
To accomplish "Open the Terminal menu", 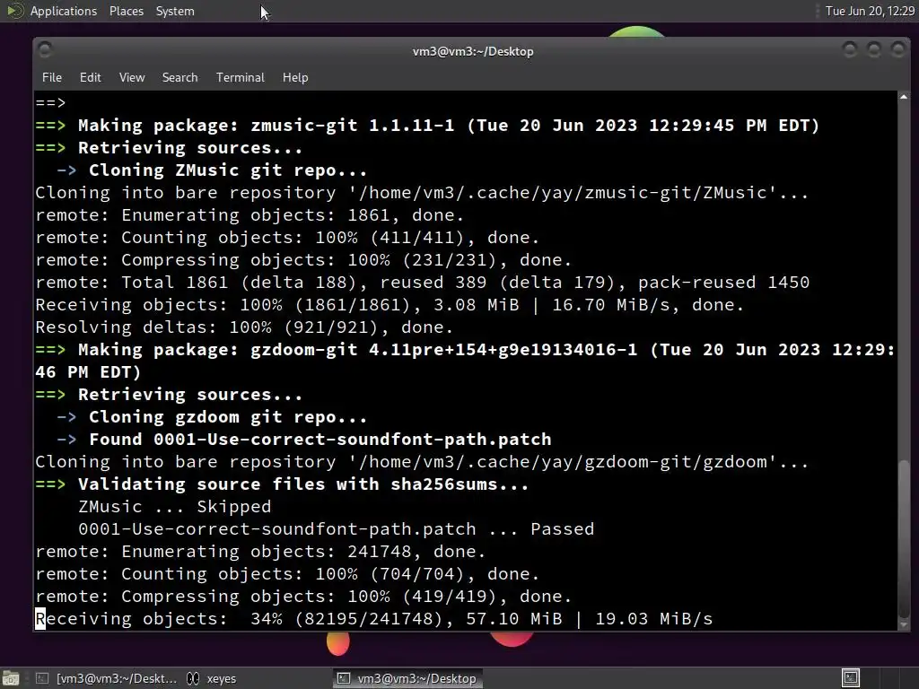I will tap(241, 77).
